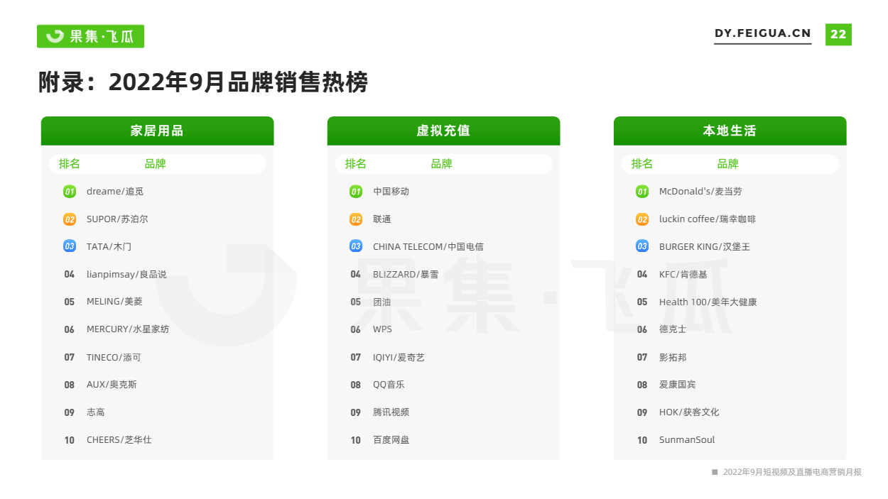Select luckin coffee/瑞幸咖啡 brand text
The width and height of the screenshot is (888, 499).
[x=708, y=219]
